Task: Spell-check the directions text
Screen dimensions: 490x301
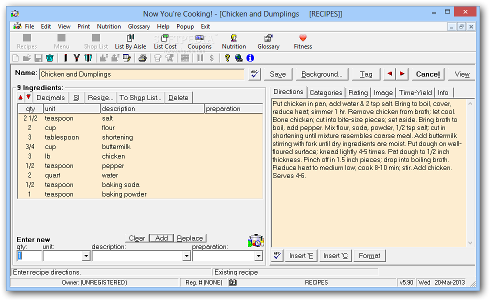Action: [x=277, y=255]
